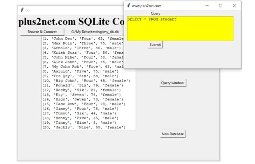Select row 9 'Tes Qry'
This screenshot has height=164, width=255.
click(x=80, y=76)
